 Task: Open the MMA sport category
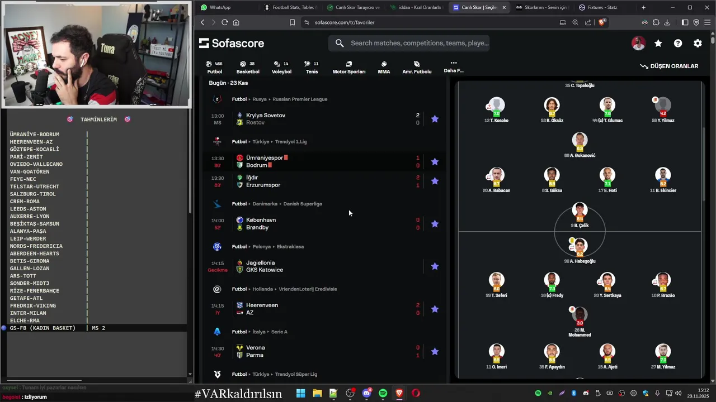[x=384, y=68]
